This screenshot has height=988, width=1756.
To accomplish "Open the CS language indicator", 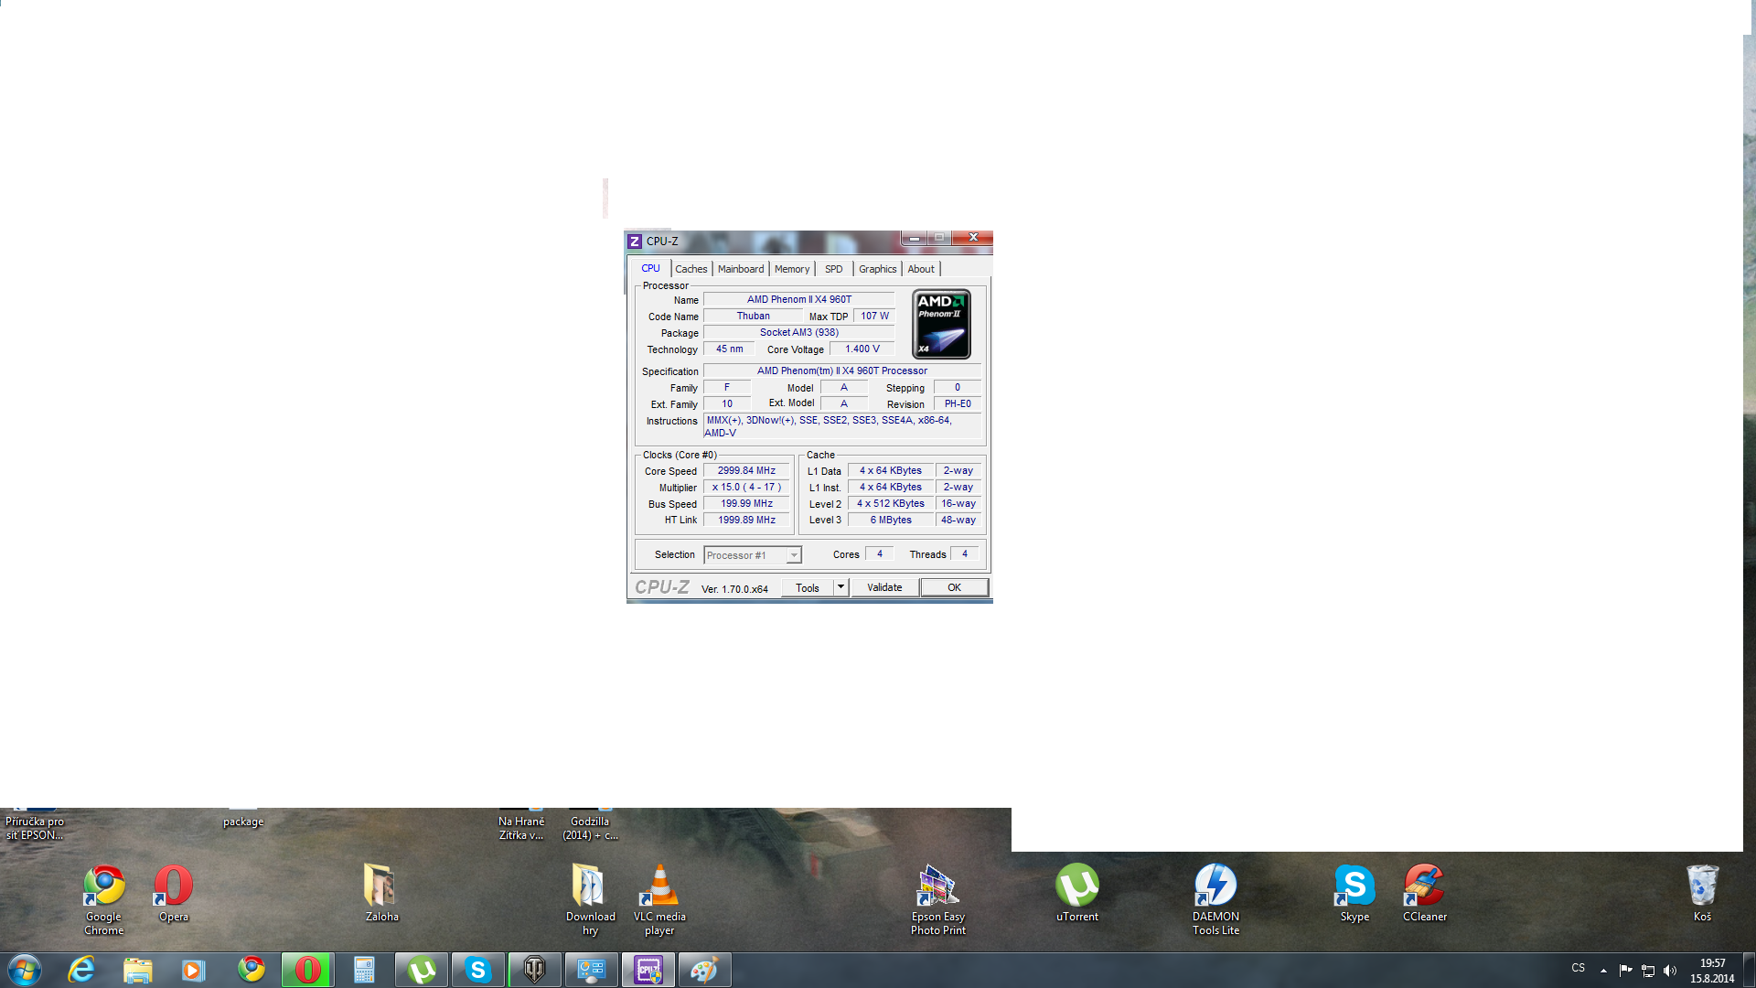I will pyautogui.click(x=1579, y=968).
